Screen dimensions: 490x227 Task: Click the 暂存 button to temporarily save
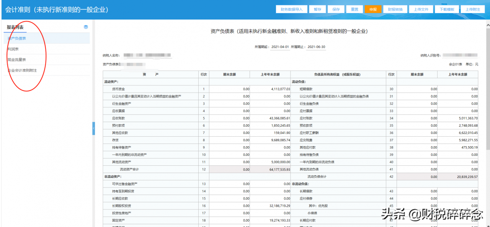[x=317, y=9]
